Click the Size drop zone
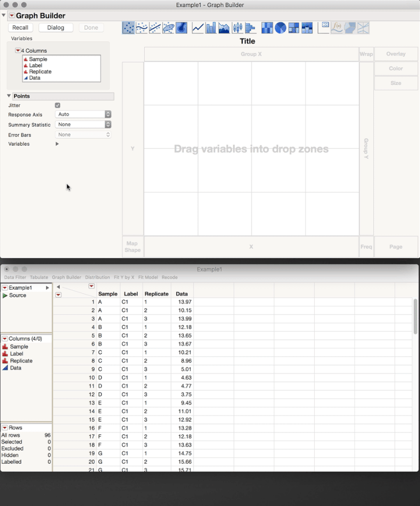 pyautogui.click(x=396, y=83)
